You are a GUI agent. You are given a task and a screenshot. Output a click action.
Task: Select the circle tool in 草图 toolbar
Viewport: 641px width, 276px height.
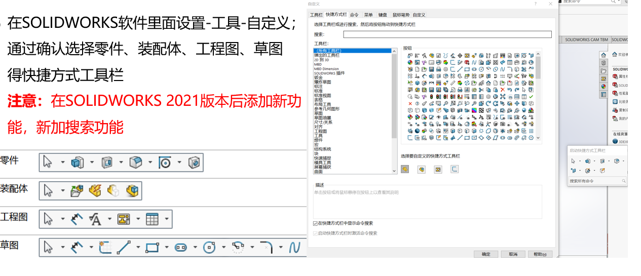(209, 247)
